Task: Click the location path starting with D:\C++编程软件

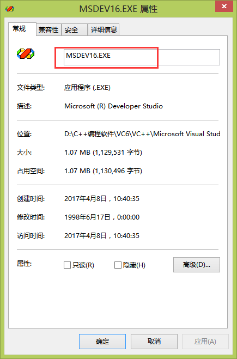Action: (x=142, y=133)
